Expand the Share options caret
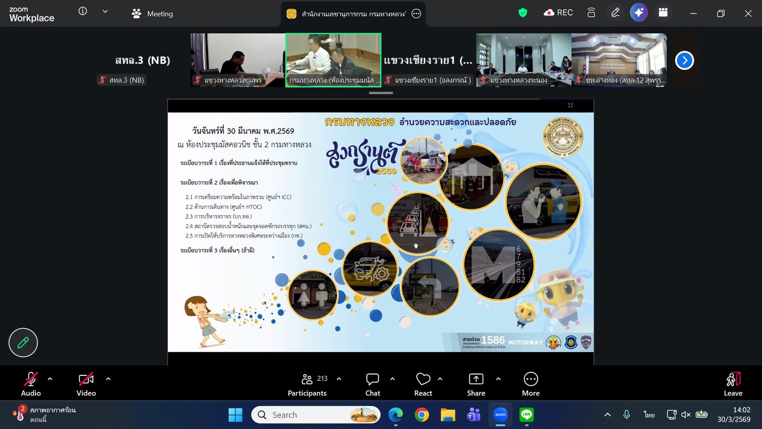The height and width of the screenshot is (429, 762). (498, 379)
